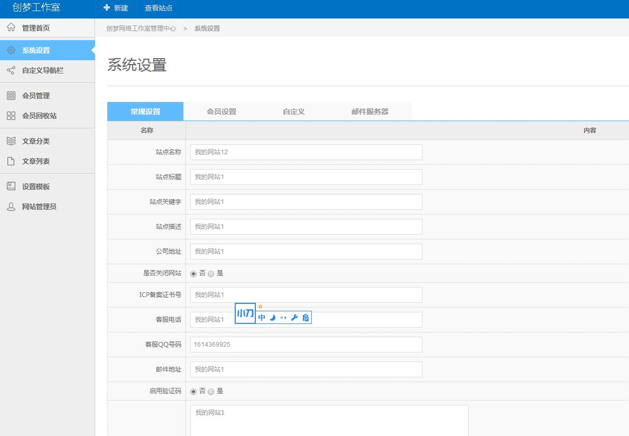Click the 创梦网络工作室管理中心 breadcrumb link

[141, 29]
